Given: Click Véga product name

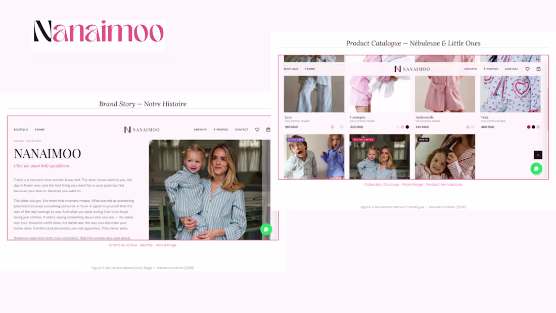Looking at the screenshot, I should click(x=484, y=117).
